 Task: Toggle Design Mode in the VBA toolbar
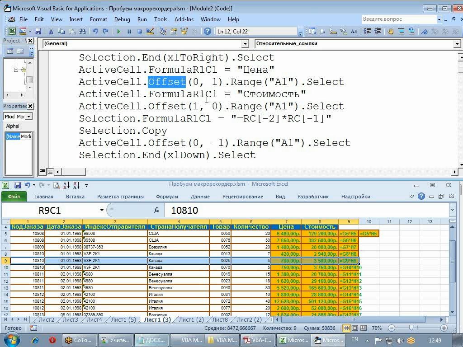coord(150,32)
